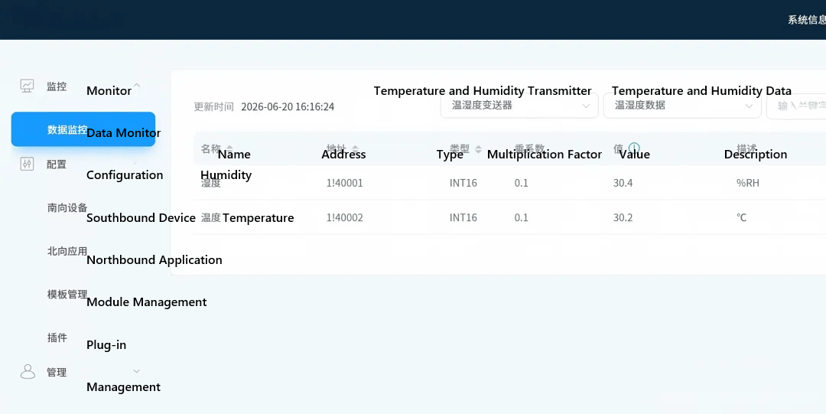Image resolution: width=826 pixels, height=414 pixels.
Task: Click 0.1 multiplier in the 1!40001 row
Action: pos(521,183)
